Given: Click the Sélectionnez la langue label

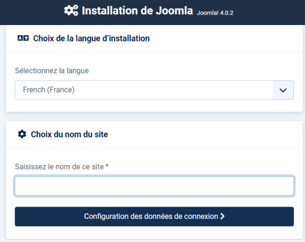Looking at the screenshot, I should [52, 71].
